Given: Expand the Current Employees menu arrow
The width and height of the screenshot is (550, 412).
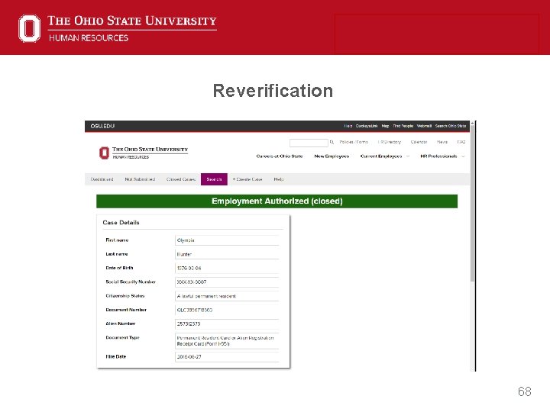Looking at the screenshot, I should pyautogui.click(x=408, y=156).
